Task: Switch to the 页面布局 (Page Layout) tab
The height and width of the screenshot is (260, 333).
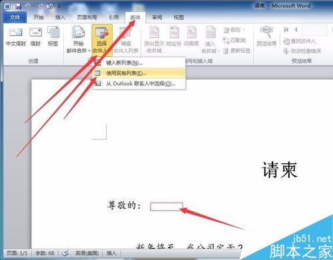Action: point(87,17)
